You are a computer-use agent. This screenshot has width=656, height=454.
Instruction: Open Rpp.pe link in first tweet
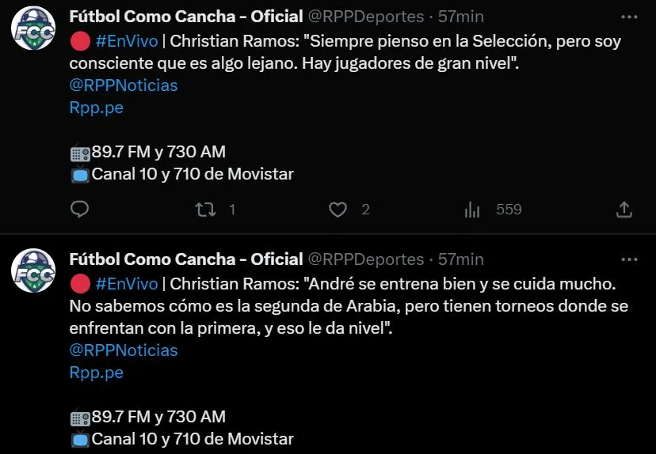pos(97,108)
